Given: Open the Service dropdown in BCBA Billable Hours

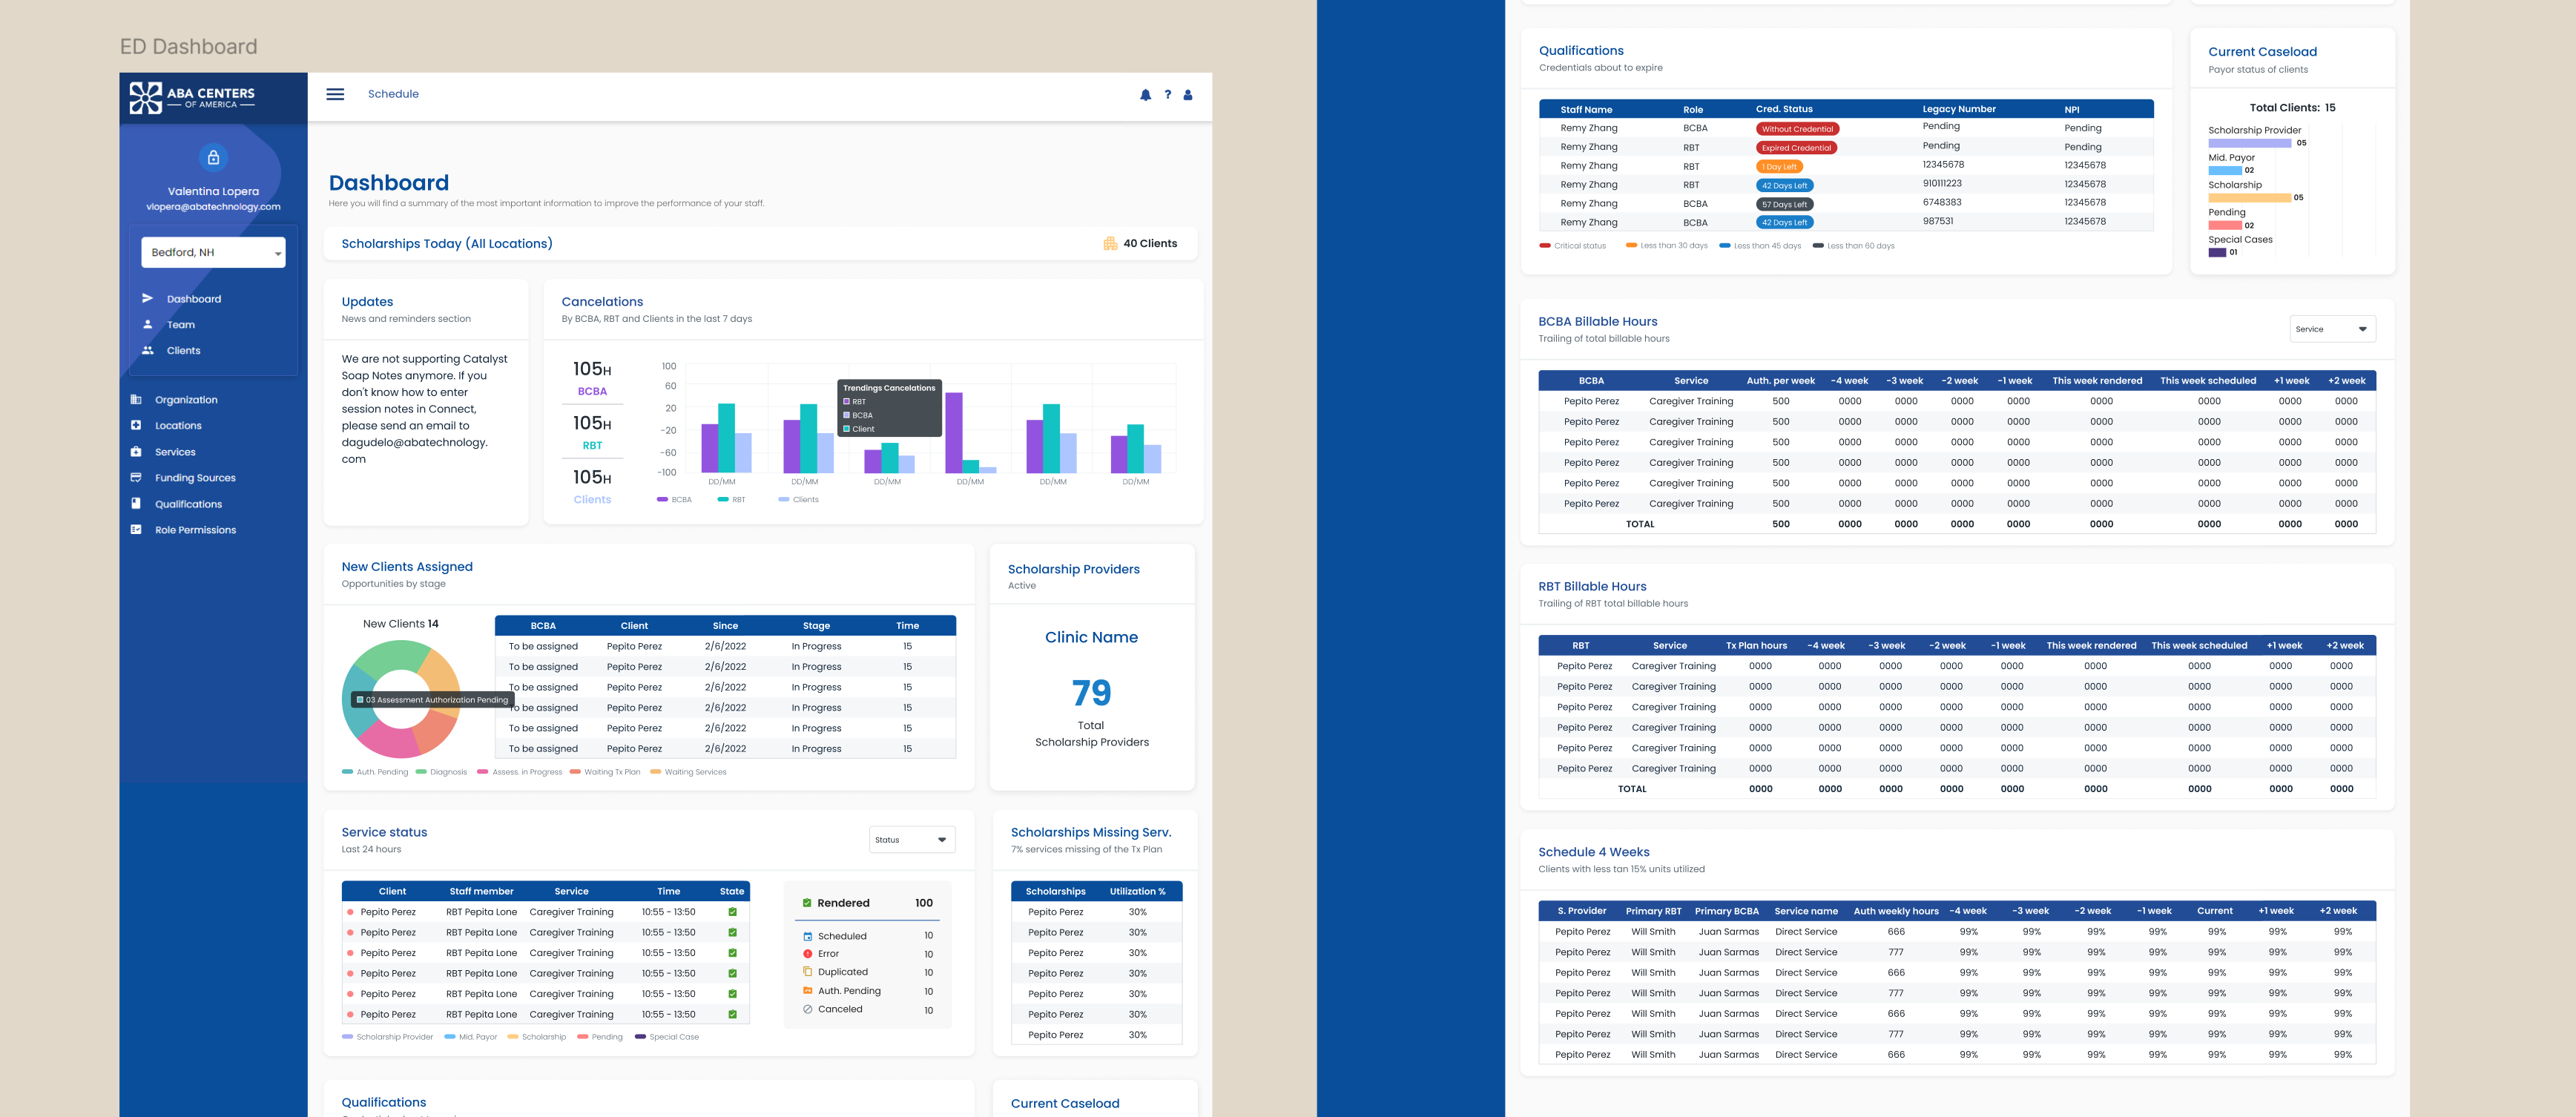Looking at the screenshot, I should 2332,329.
